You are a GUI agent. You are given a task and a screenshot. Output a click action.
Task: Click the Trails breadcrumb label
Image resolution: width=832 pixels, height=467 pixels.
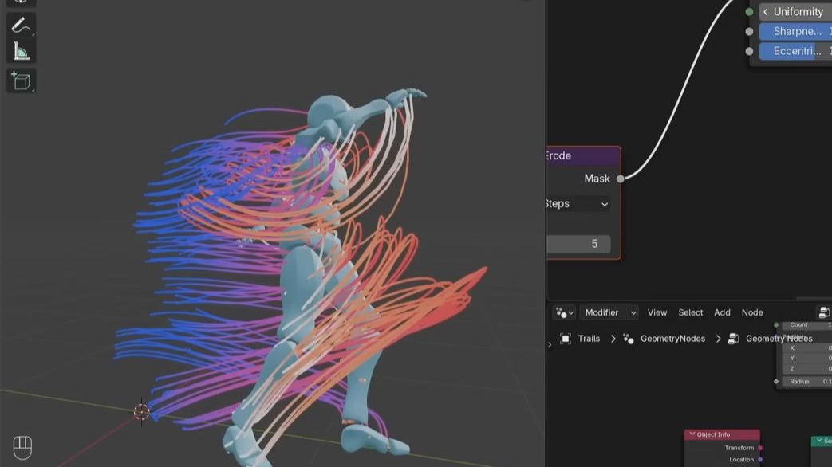[588, 338]
